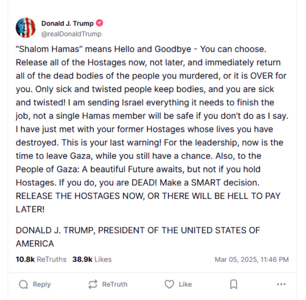Open profile via the @realDonaldTrump handle

(71, 34)
